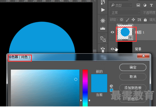
Task: Click the out-of-gamut warning cube icon
Action: coord(111,86)
